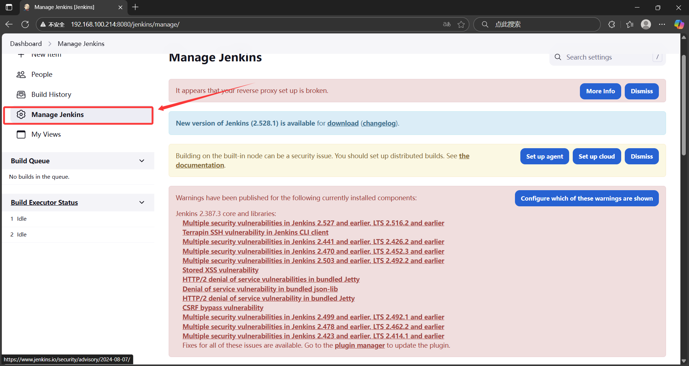Click the My Views window icon
The image size is (689, 366).
(x=21, y=134)
